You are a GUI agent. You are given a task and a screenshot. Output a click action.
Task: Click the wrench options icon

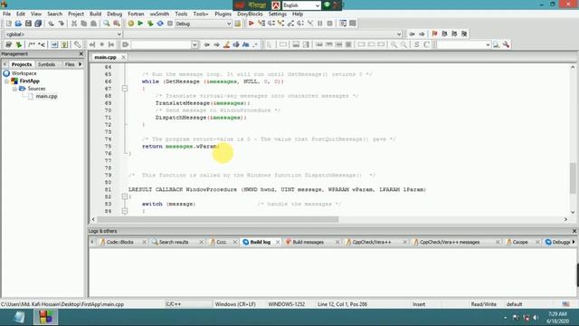click(x=507, y=44)
